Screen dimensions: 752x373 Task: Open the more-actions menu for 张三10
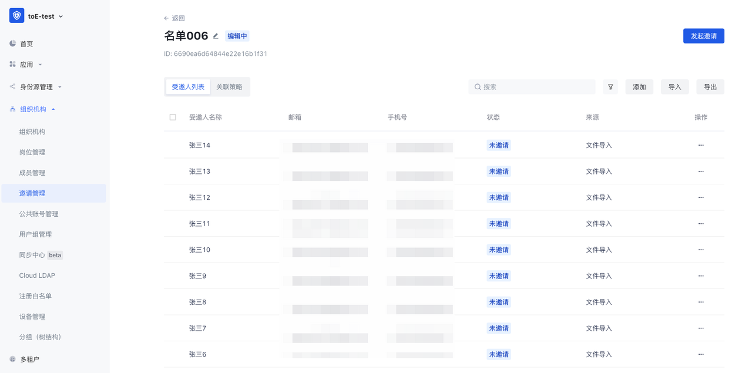701,250
